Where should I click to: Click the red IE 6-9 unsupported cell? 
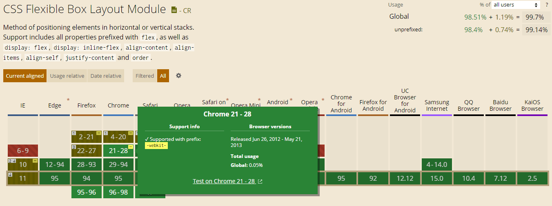tap(23, 151)
